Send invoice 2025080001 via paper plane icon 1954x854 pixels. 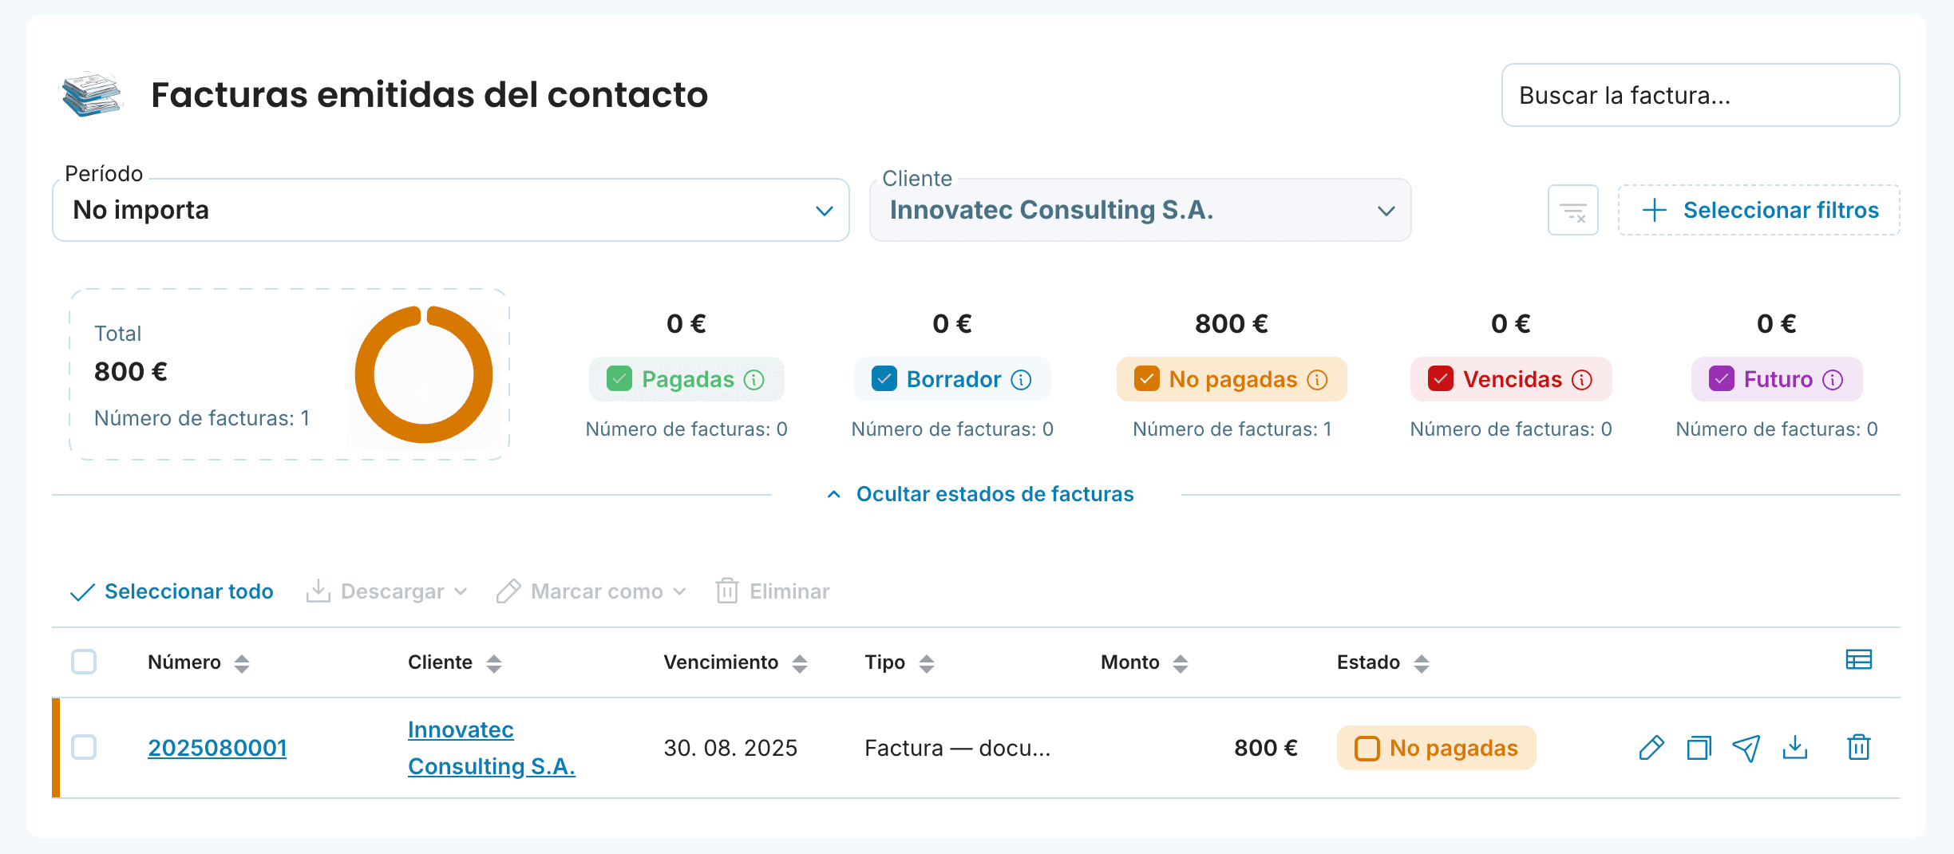pyautogui.click(x=1746, y=748)
